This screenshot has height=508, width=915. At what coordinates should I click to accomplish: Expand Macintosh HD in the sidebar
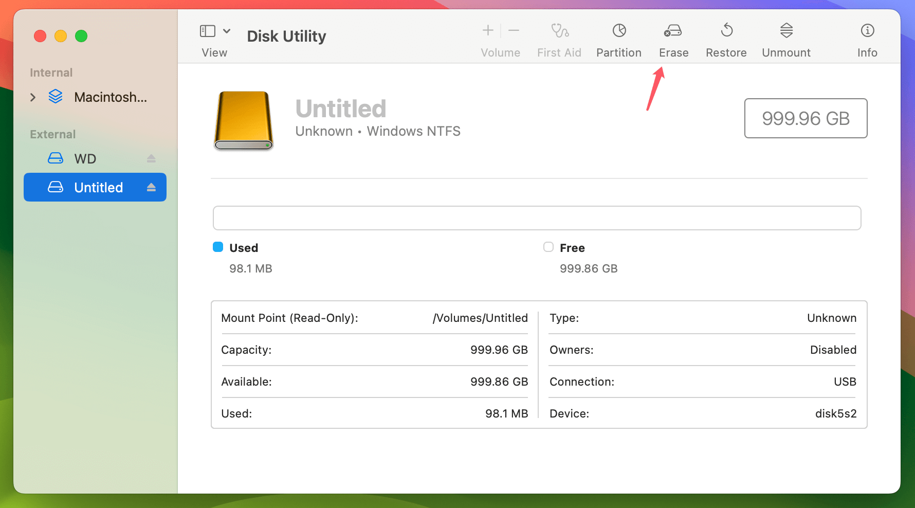click(32, 97)
